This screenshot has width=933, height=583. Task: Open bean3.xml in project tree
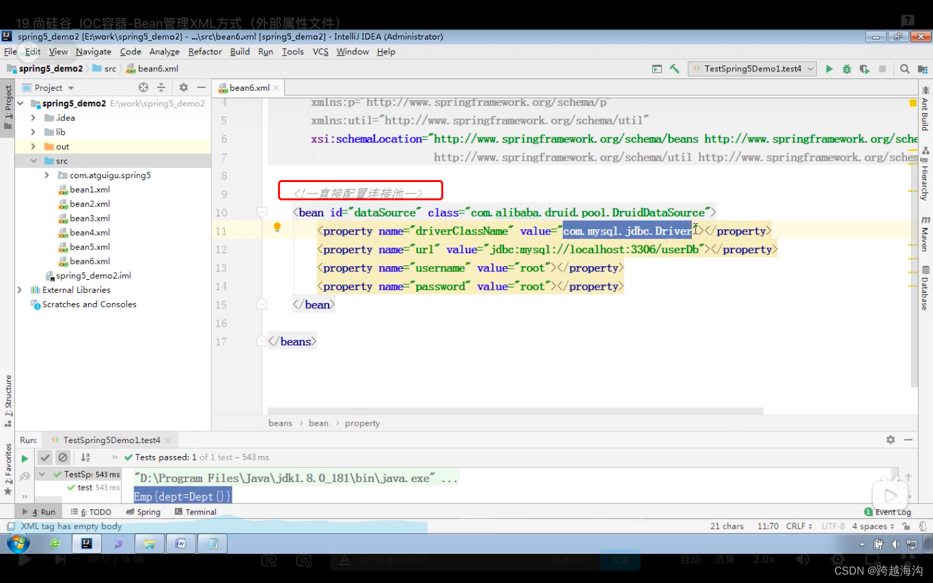[84, 218]
